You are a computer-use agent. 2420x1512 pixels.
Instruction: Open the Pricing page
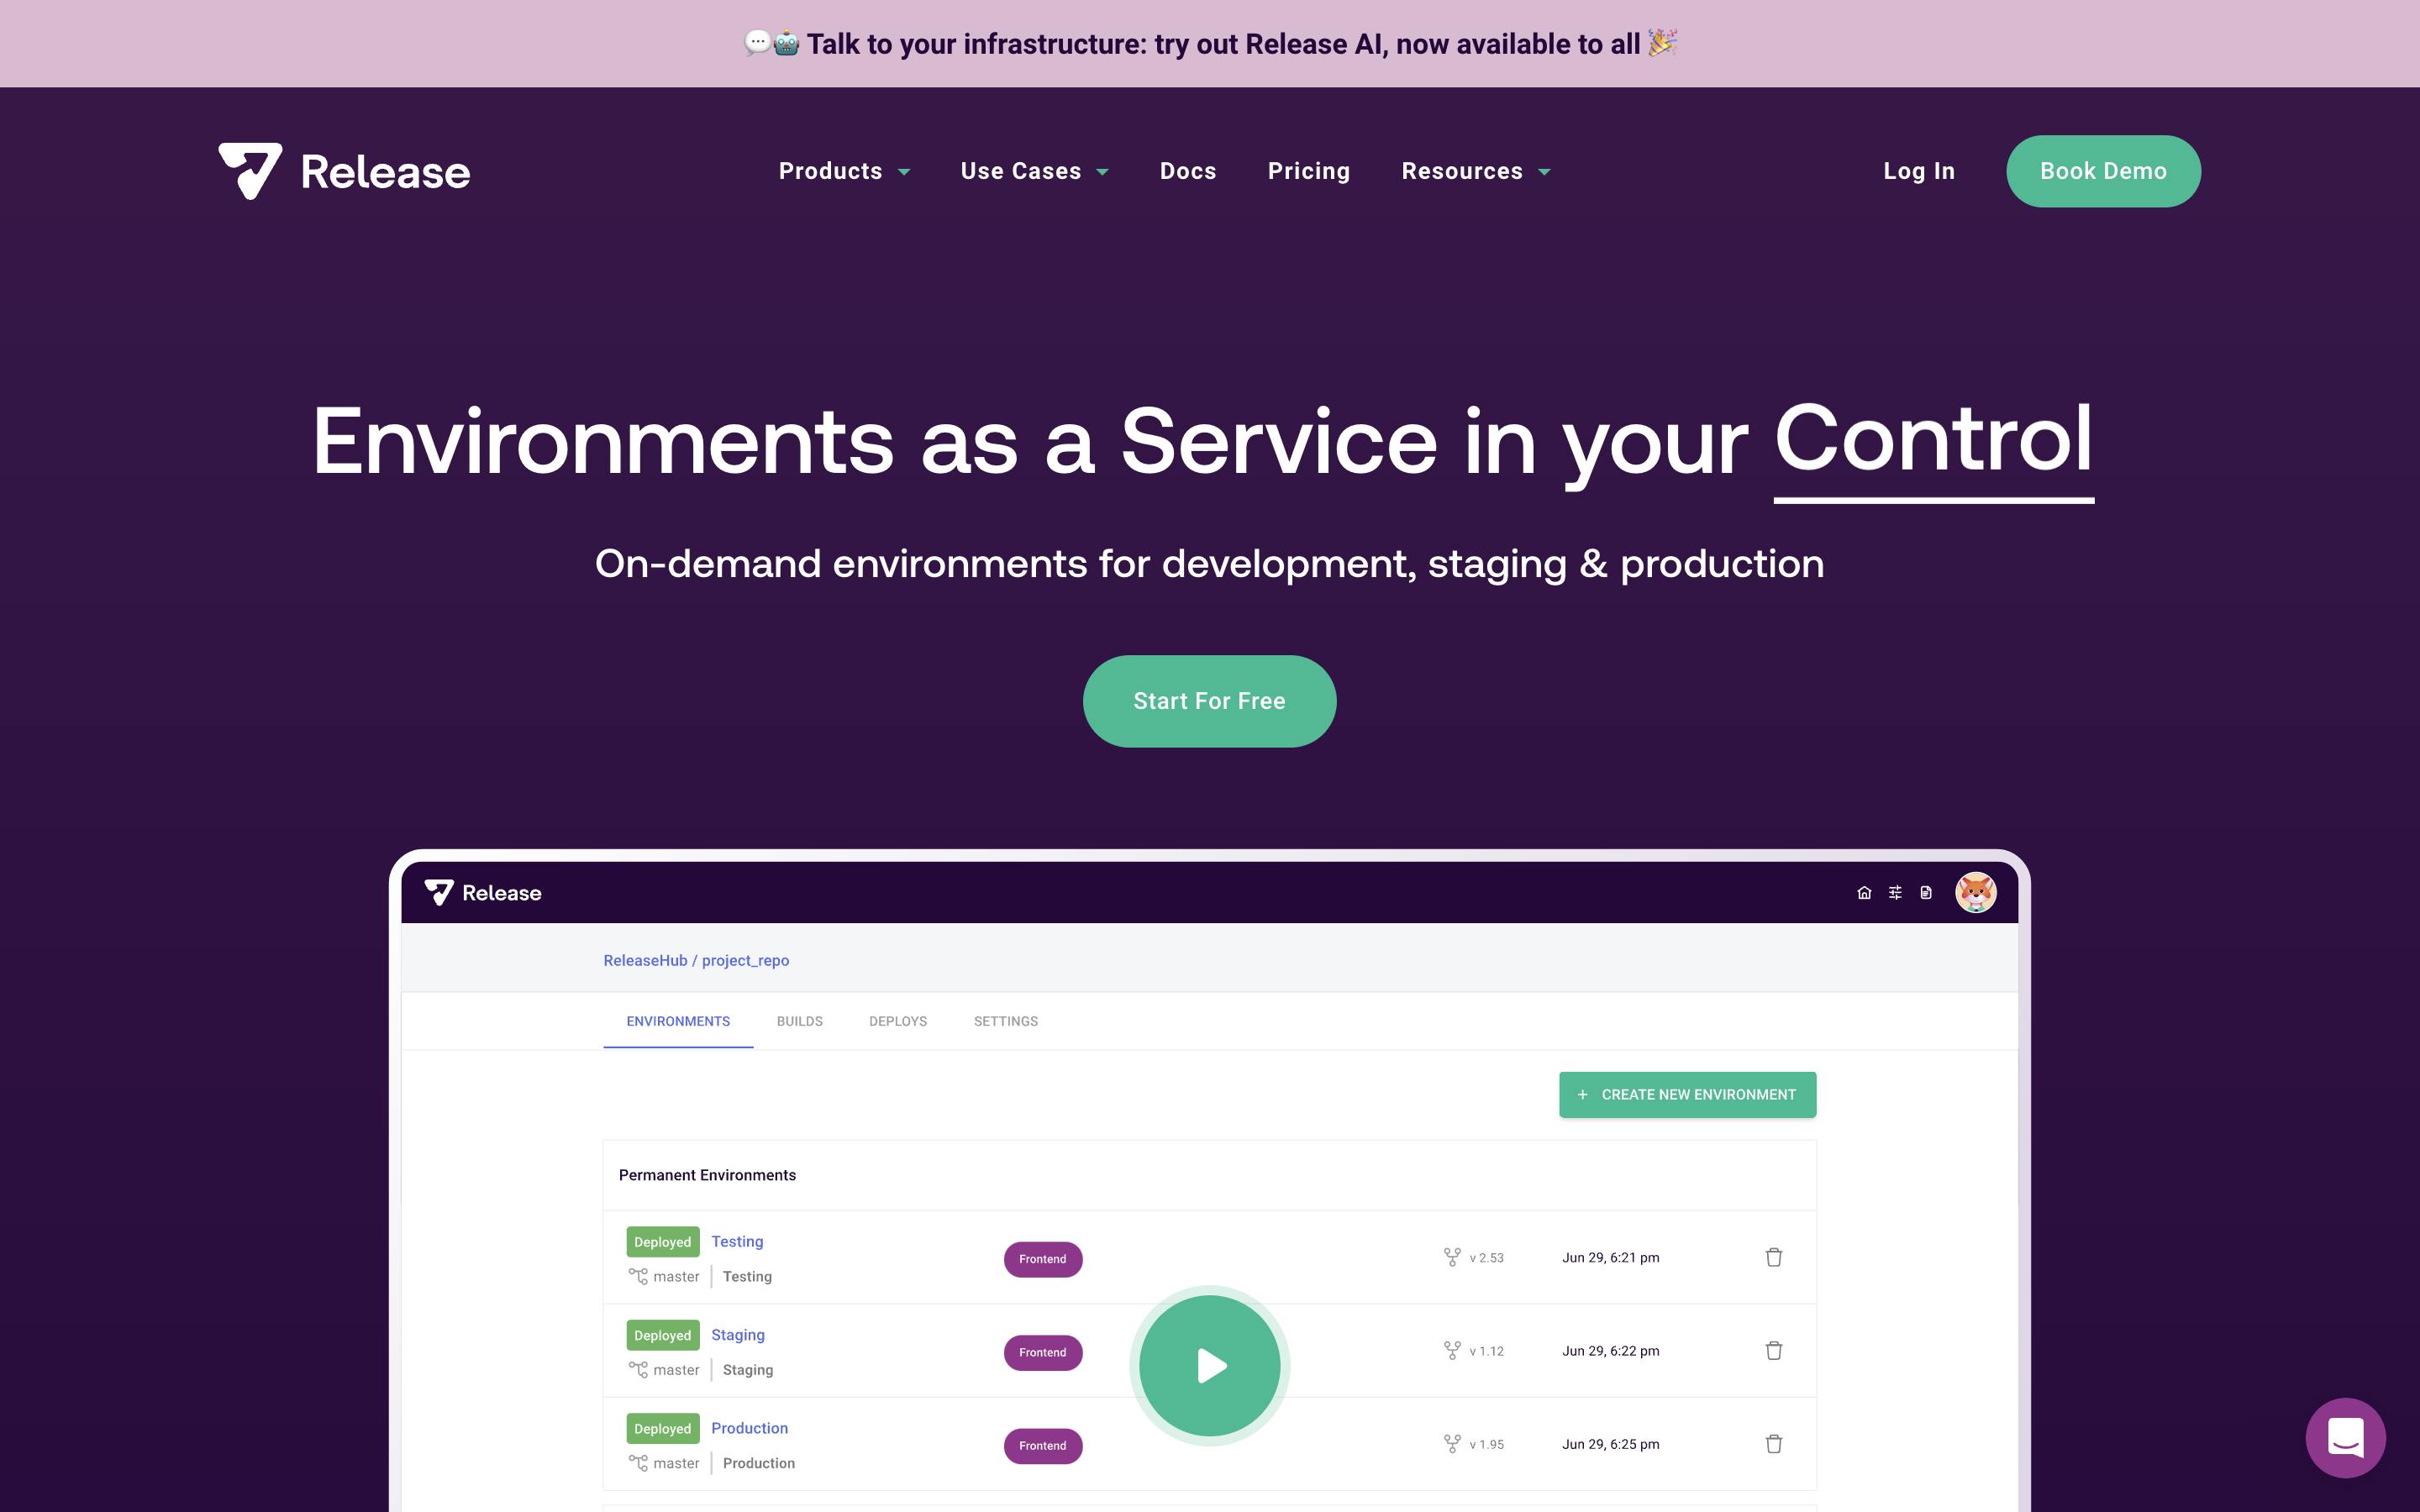1309,171
